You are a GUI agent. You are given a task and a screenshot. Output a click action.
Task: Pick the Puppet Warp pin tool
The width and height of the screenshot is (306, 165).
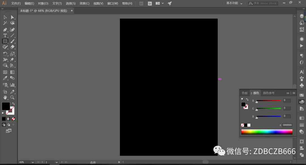pos(12,59)
